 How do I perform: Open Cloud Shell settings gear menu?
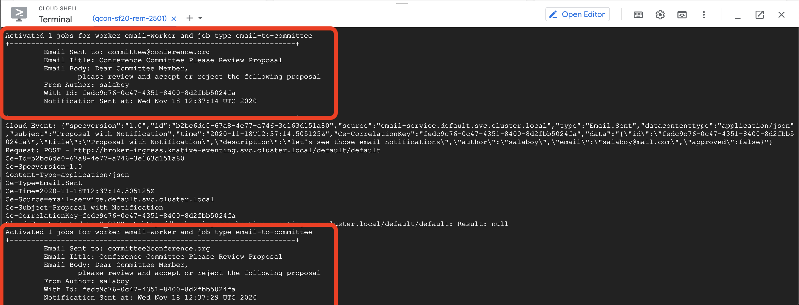pos(660,14)
